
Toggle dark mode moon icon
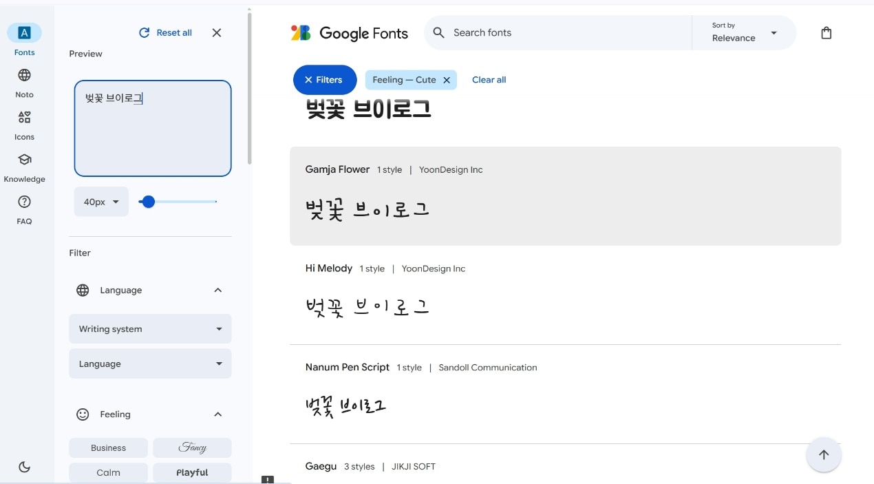click(24, 467)
